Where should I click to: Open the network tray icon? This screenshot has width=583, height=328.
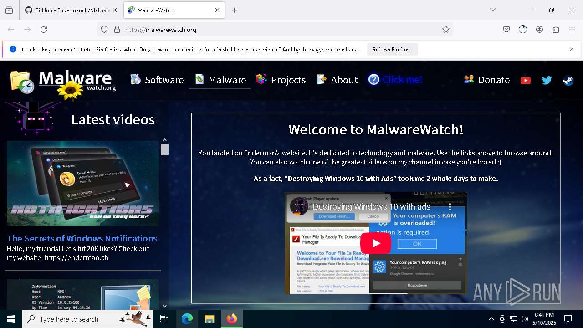pos(513,319)
